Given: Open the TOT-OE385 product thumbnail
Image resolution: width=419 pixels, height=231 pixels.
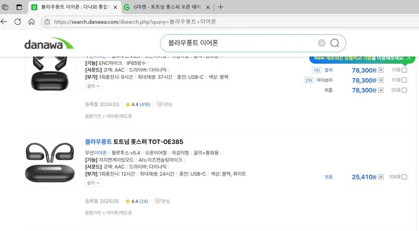Looking at the screenshot, I should [x=49, y=163].
